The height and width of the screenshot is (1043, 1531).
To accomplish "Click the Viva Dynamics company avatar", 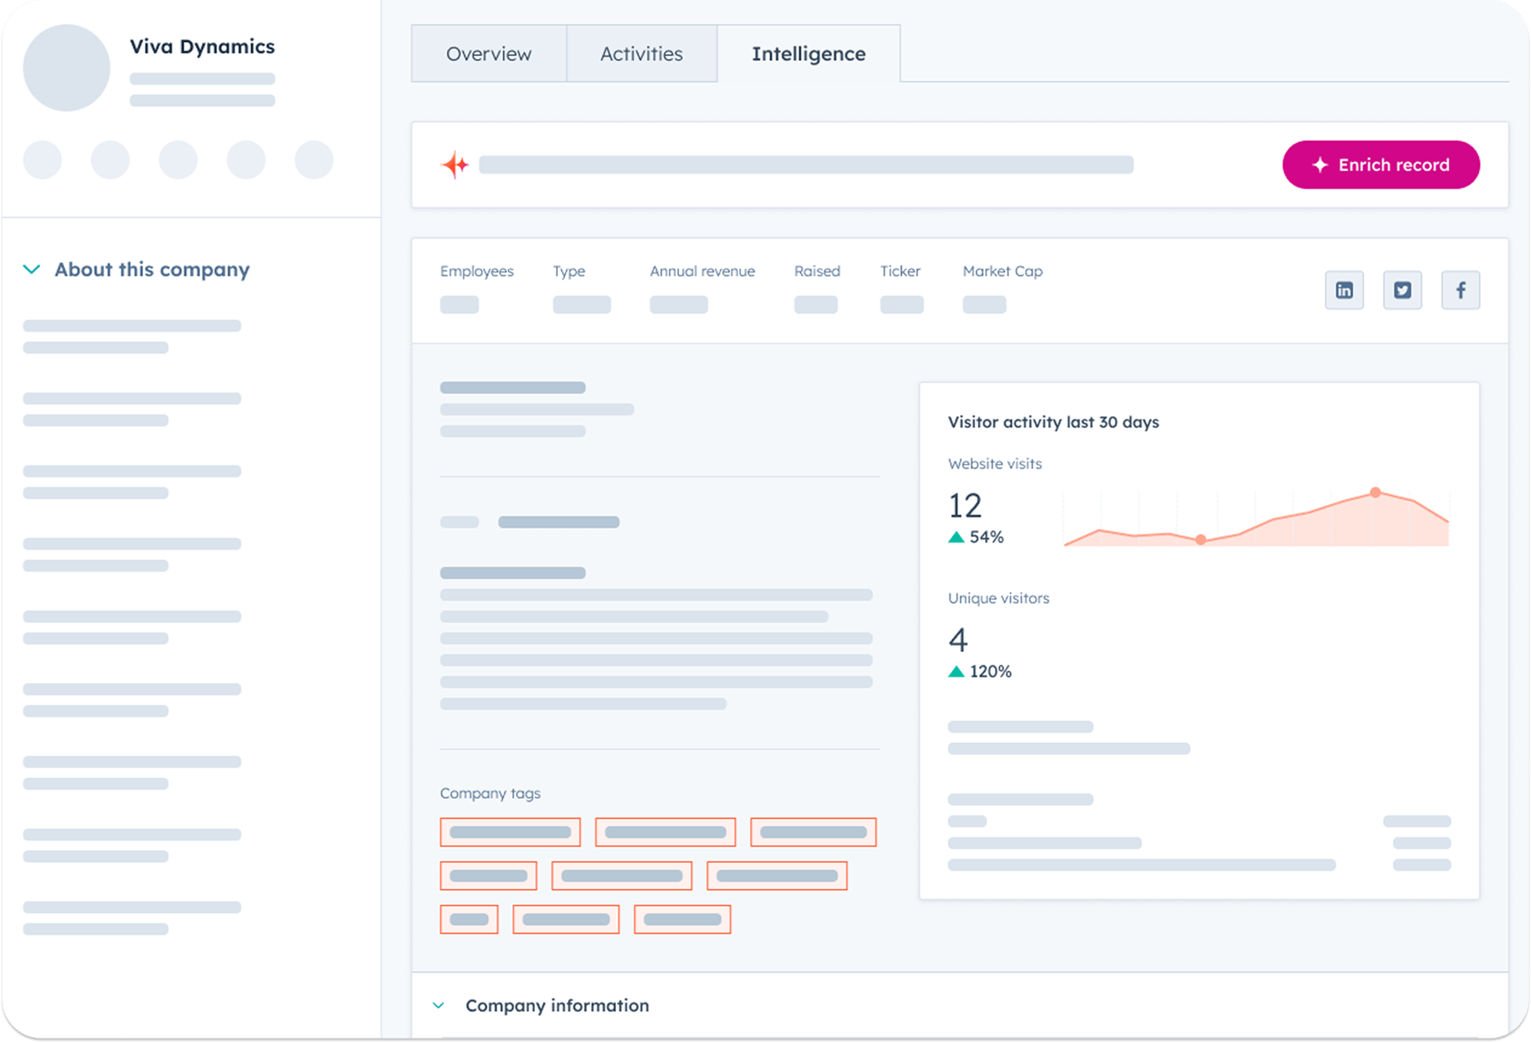I will point(67,68).
